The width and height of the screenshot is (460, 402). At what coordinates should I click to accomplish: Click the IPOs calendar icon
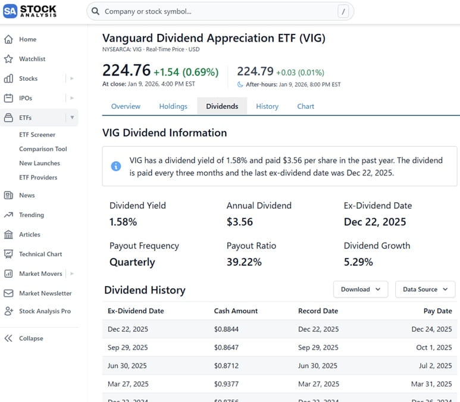8,98
